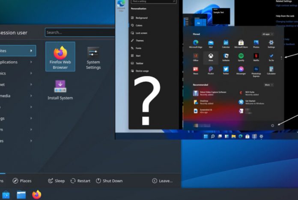
Task: Switch to the Places tab
Action: point(22,181)
